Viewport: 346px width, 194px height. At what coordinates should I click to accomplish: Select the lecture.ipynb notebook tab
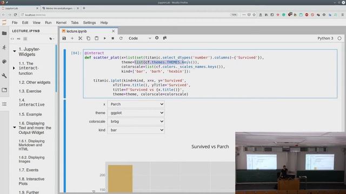pos(89,31)
